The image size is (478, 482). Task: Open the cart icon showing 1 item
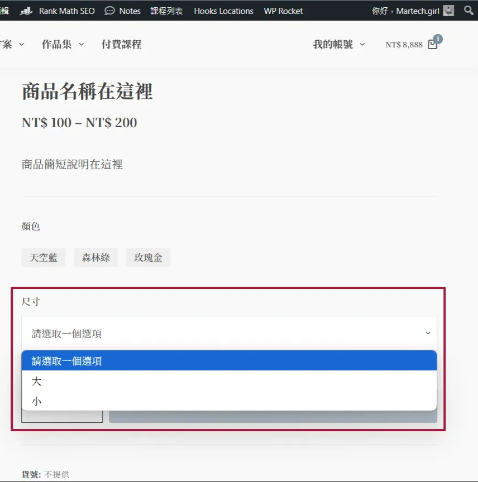pyautogui.click(x=432, y=45)
